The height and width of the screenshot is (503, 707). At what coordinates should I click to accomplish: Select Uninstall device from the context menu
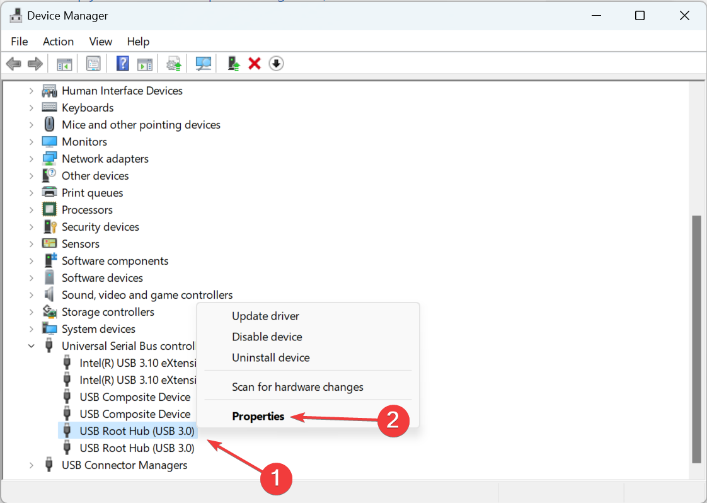coord(271,357)
